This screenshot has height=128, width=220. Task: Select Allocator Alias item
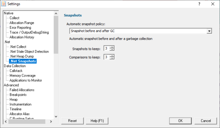tap(20, 114)
